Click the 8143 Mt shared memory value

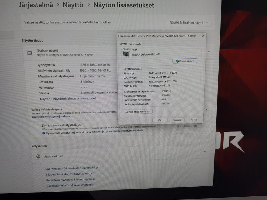pyautogui.click(x=165, y=104)
